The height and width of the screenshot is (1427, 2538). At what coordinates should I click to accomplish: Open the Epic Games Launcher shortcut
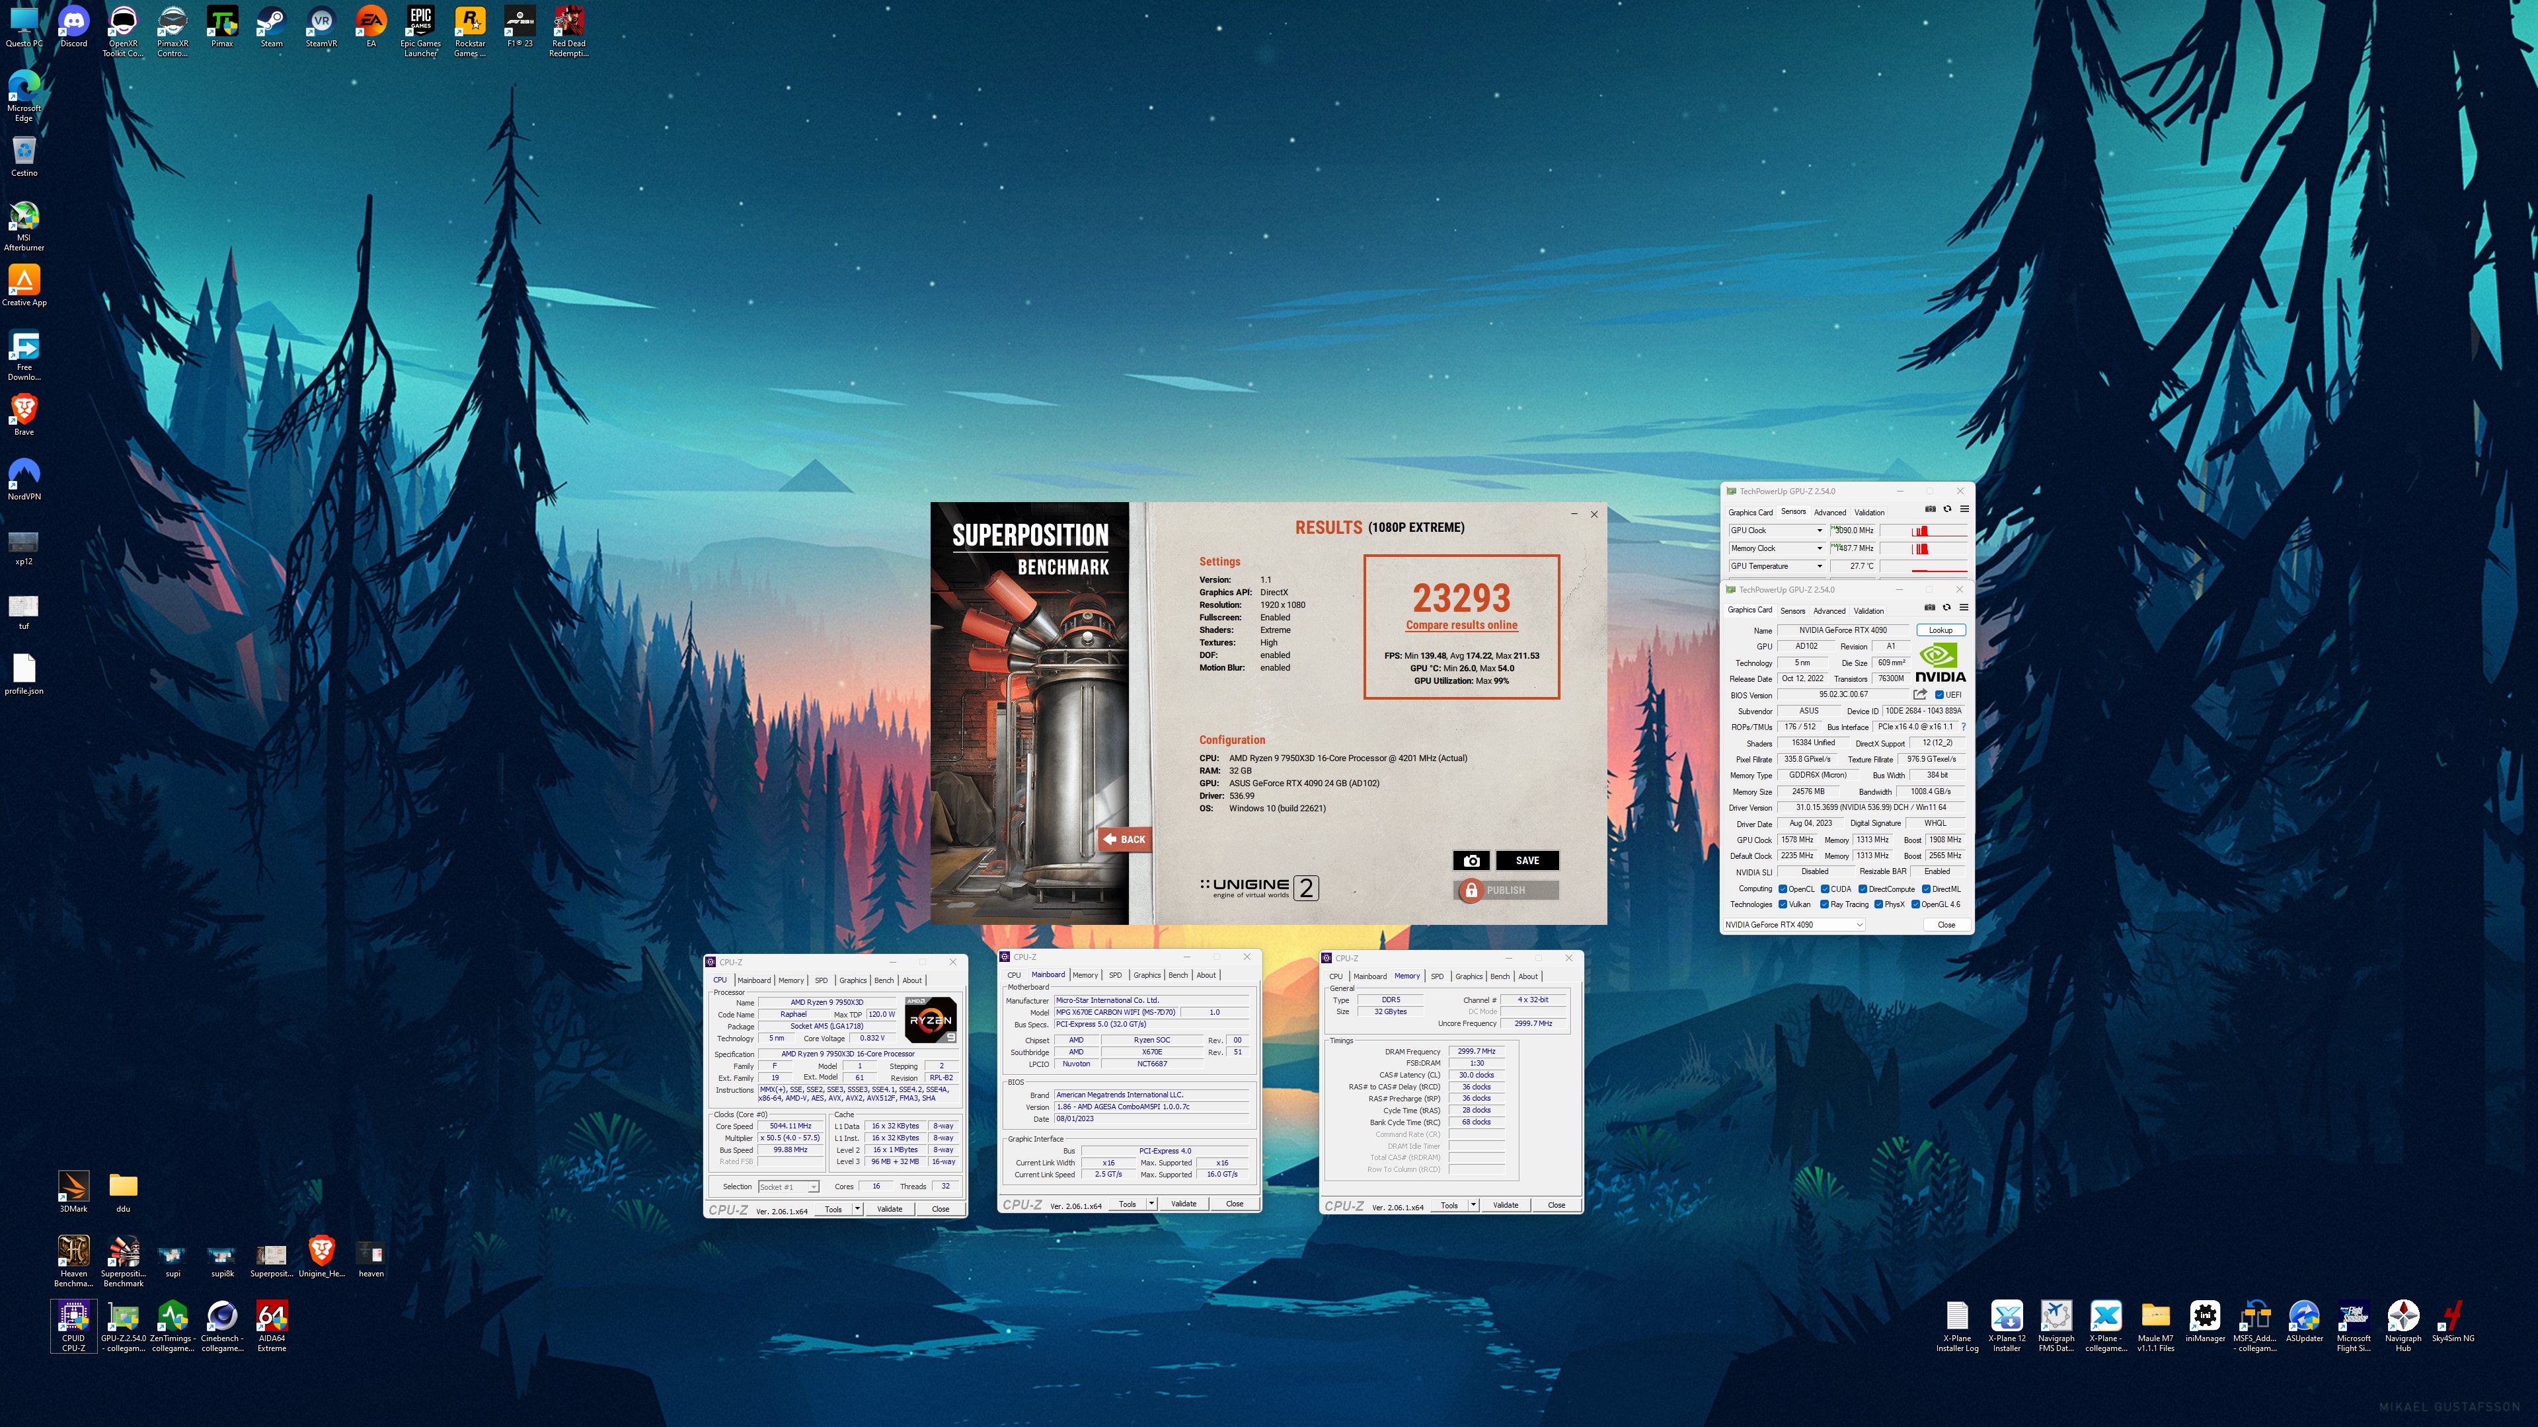(x=421, y=32)
